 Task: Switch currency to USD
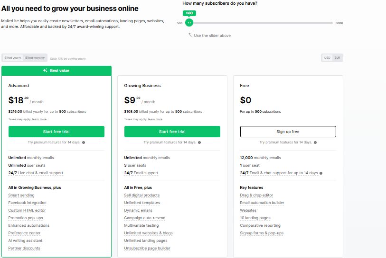coord(327,58)
